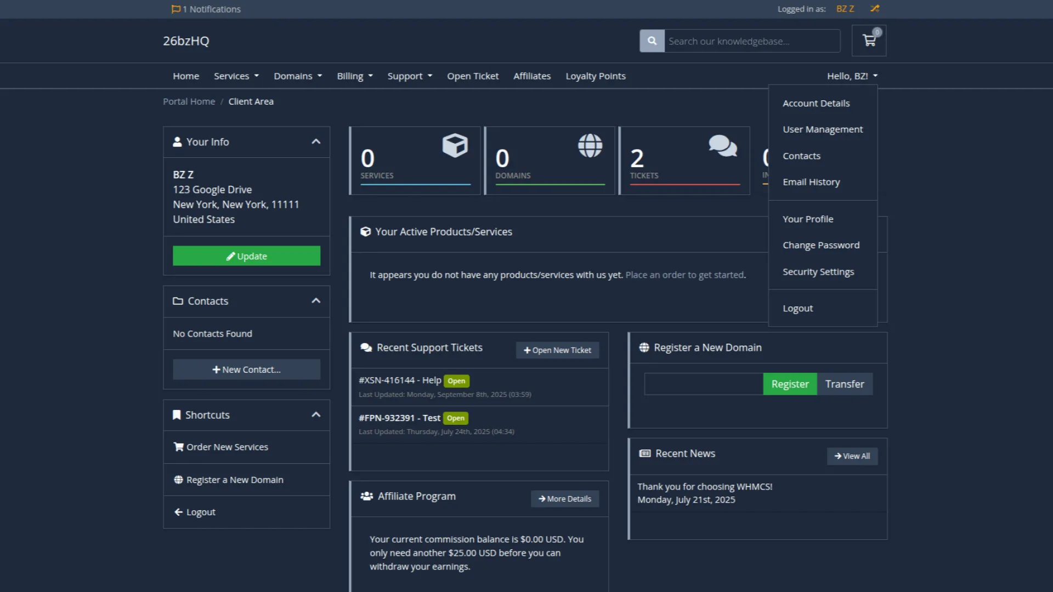Open ticket #XSN-416144 Help

399,380
